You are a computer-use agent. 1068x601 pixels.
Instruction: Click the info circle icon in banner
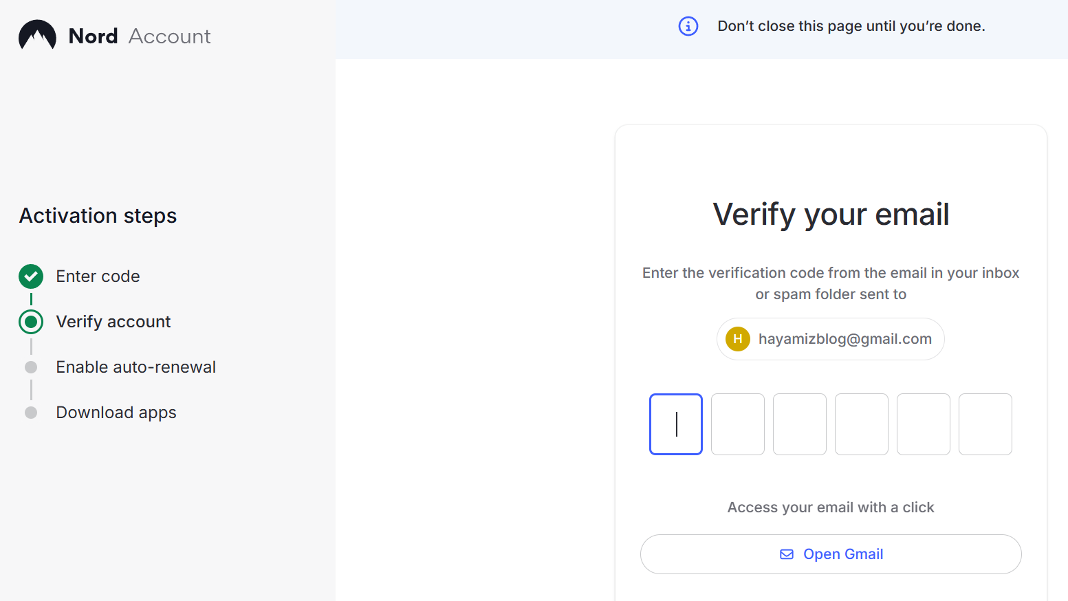(688, 26)
